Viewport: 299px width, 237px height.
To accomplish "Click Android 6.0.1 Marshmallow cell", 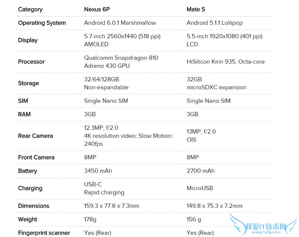I will [x=120, y=23].
